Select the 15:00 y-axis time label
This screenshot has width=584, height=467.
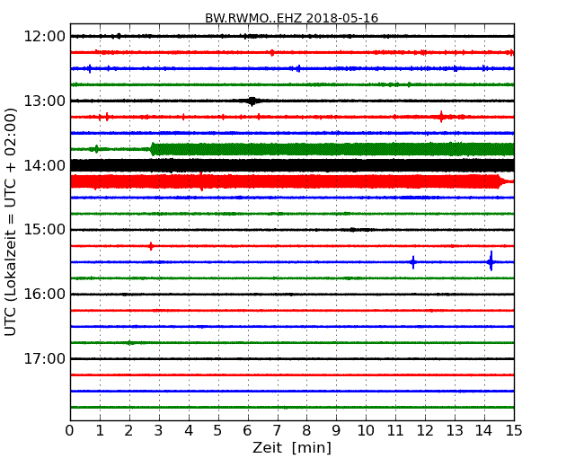[44, 230]
